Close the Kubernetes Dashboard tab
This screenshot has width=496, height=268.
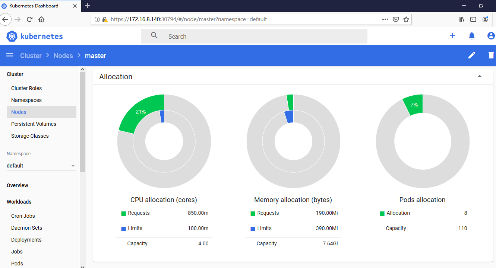pos(75,6)
